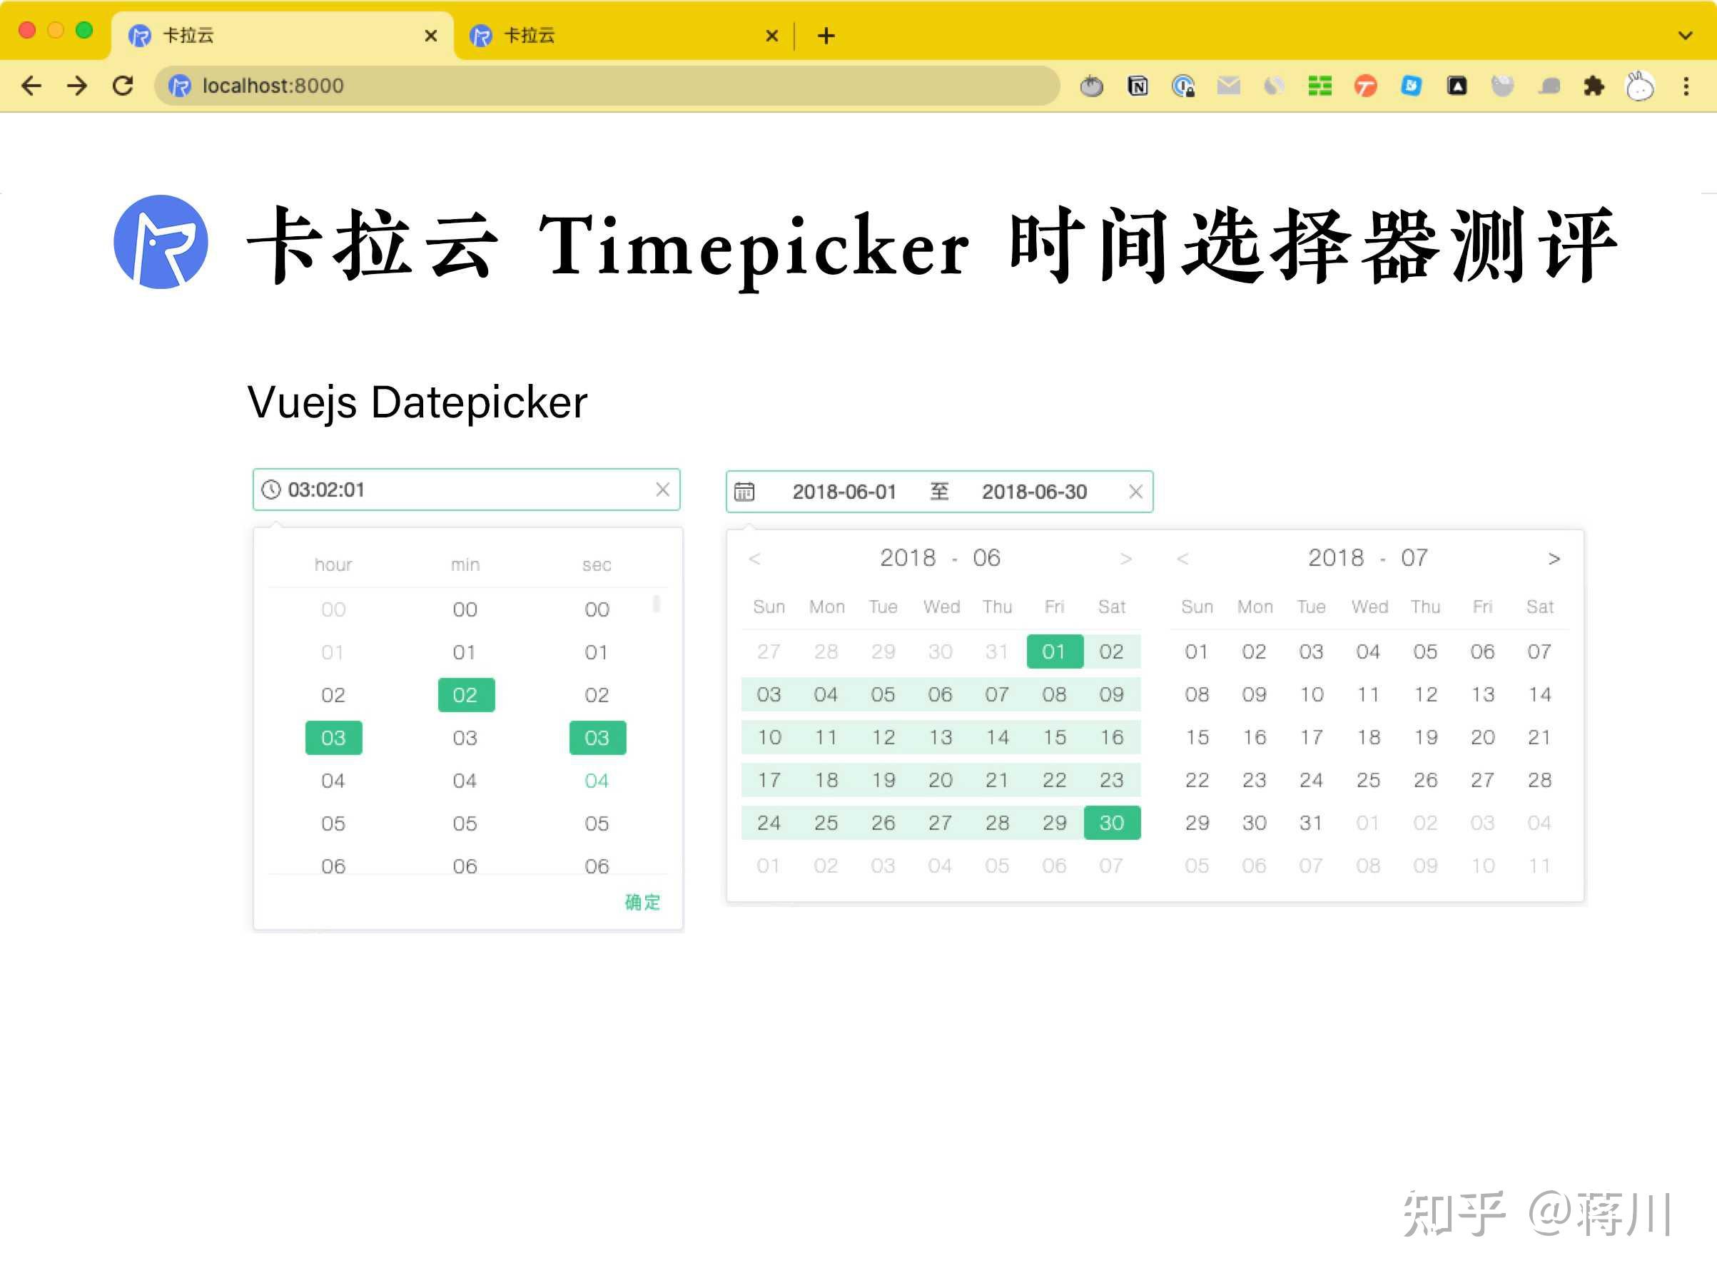This screenshot has width=1717, height=1283.
Task: Go to next month on the July calendar
Action: (1555, 558)
